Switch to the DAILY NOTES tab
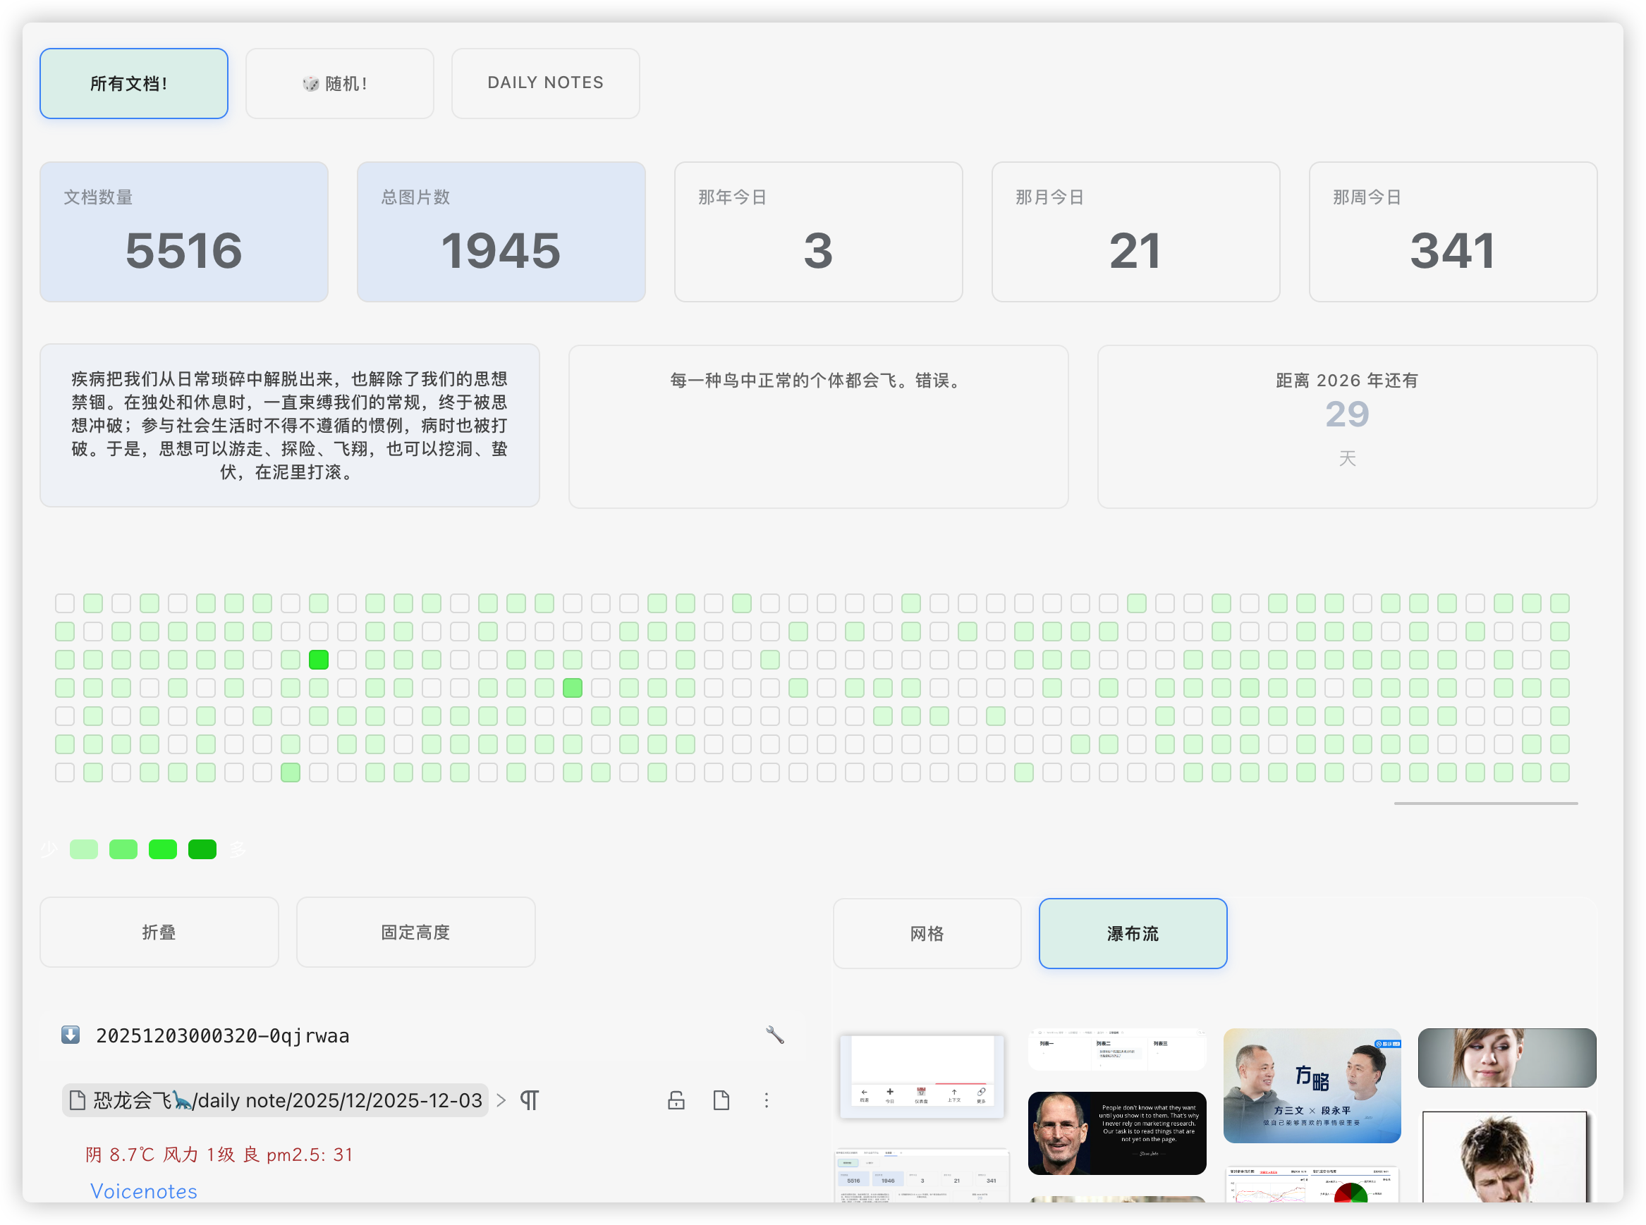 pos(545,83)
